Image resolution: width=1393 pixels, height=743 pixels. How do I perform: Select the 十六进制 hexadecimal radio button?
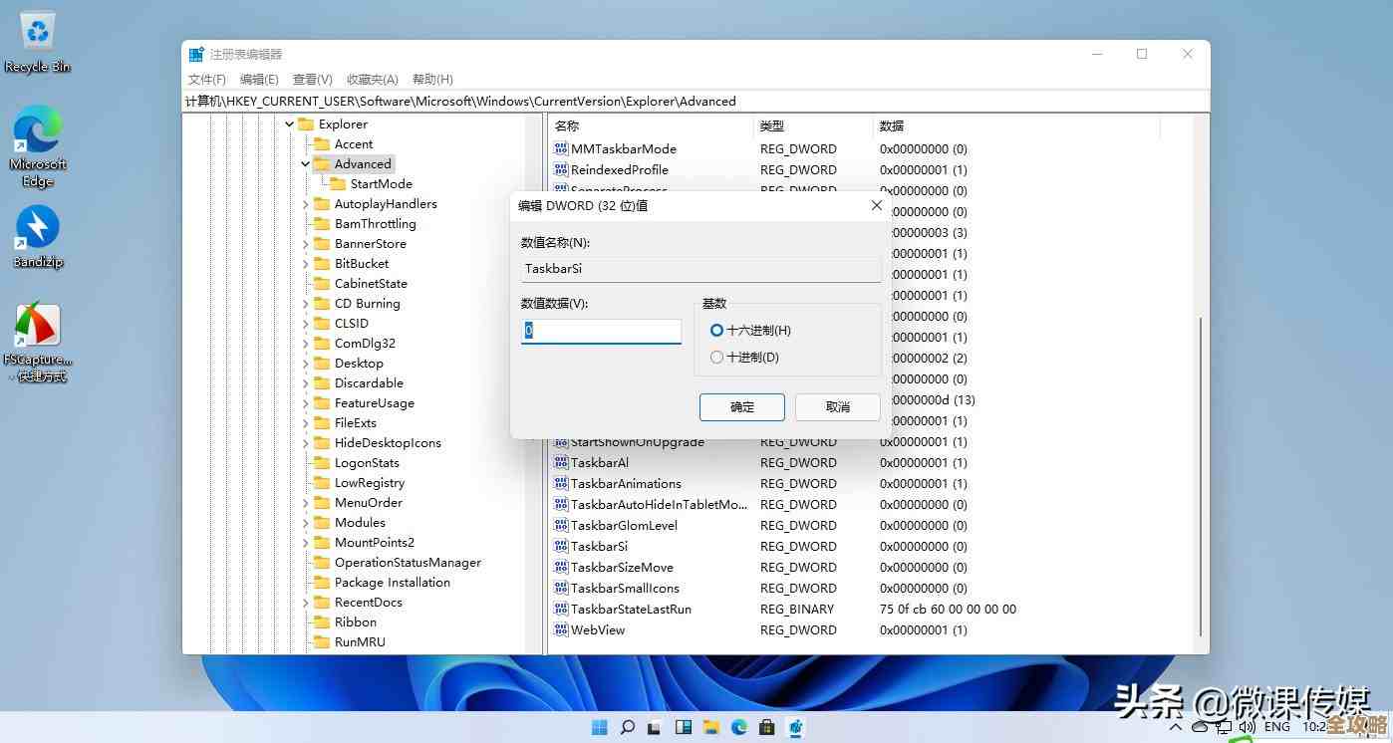pyautogui.click(x=716, y=330)
